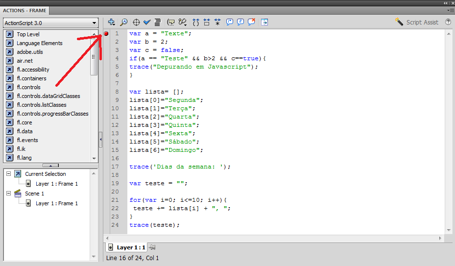Open the Help question mark icon
This screenshot has height=266, width=455.
click(448, 22)
